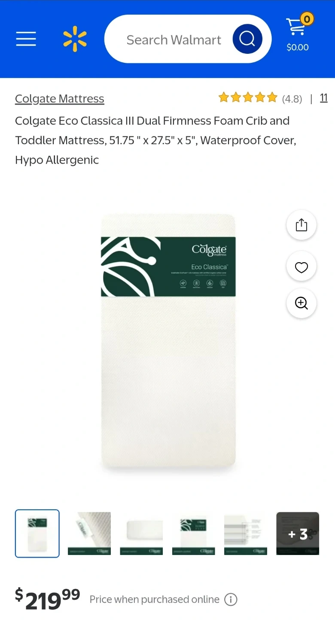Tap the cart item count badge
The width and height of the screenshot is (335, 620).
[307, 19]
